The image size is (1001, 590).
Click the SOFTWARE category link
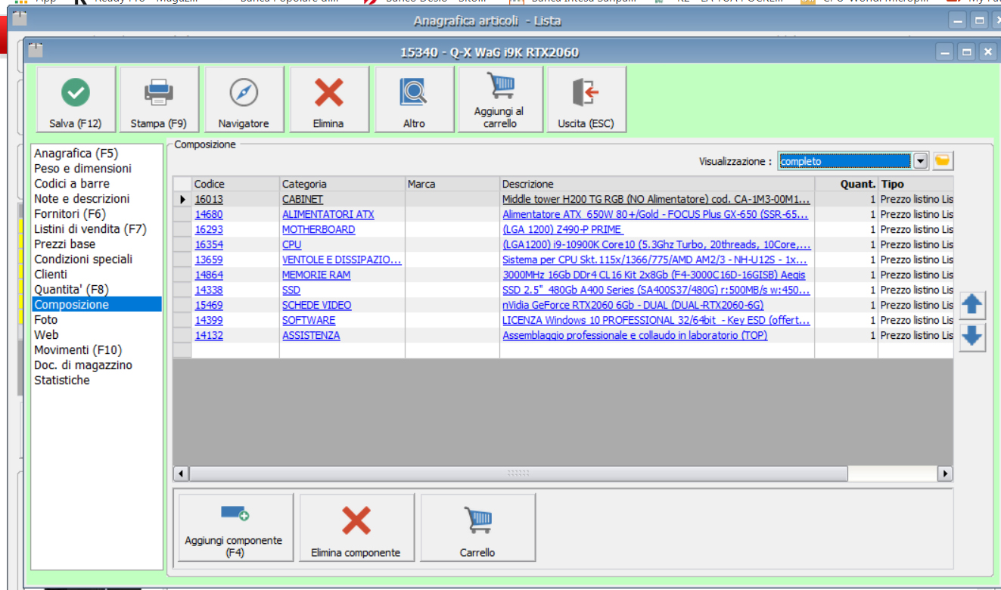(x=309, y=321)
